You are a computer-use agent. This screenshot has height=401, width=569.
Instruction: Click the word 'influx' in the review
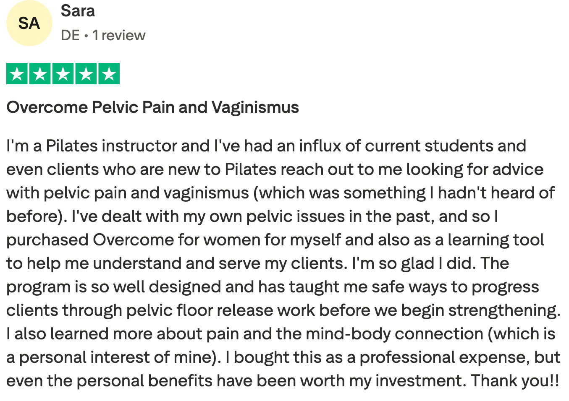pos(320,146)
